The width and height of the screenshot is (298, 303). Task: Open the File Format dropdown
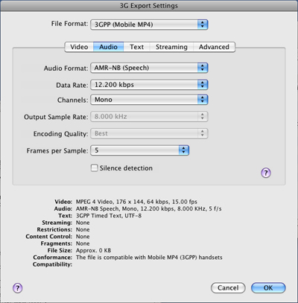(149, 25)
